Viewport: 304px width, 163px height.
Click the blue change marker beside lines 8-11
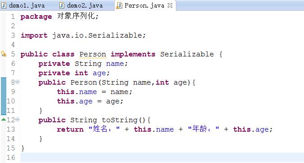click(4, 96)
